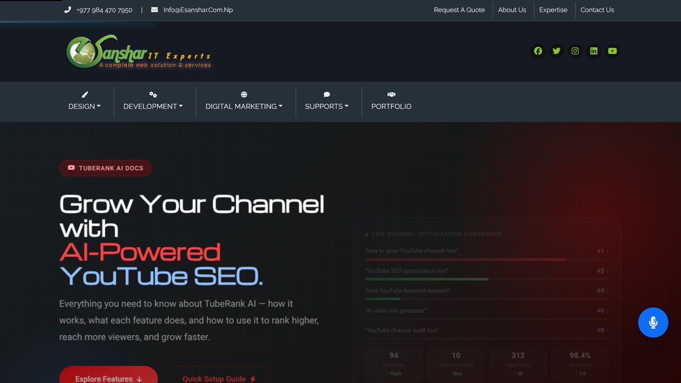Click the paragraph starting "Everything you need to know"
Screen dimensions: 681x383
(x=189, y=321)
